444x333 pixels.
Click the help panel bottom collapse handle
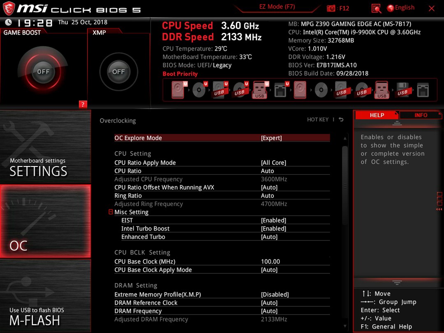point(397,282)
